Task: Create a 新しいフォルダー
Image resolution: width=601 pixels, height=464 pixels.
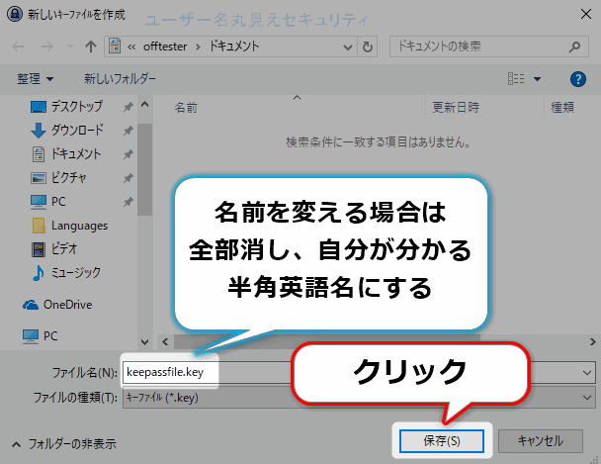Action: point(120,79)
